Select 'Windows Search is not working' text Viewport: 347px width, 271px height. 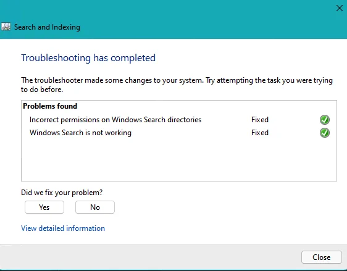click(80, 133)
